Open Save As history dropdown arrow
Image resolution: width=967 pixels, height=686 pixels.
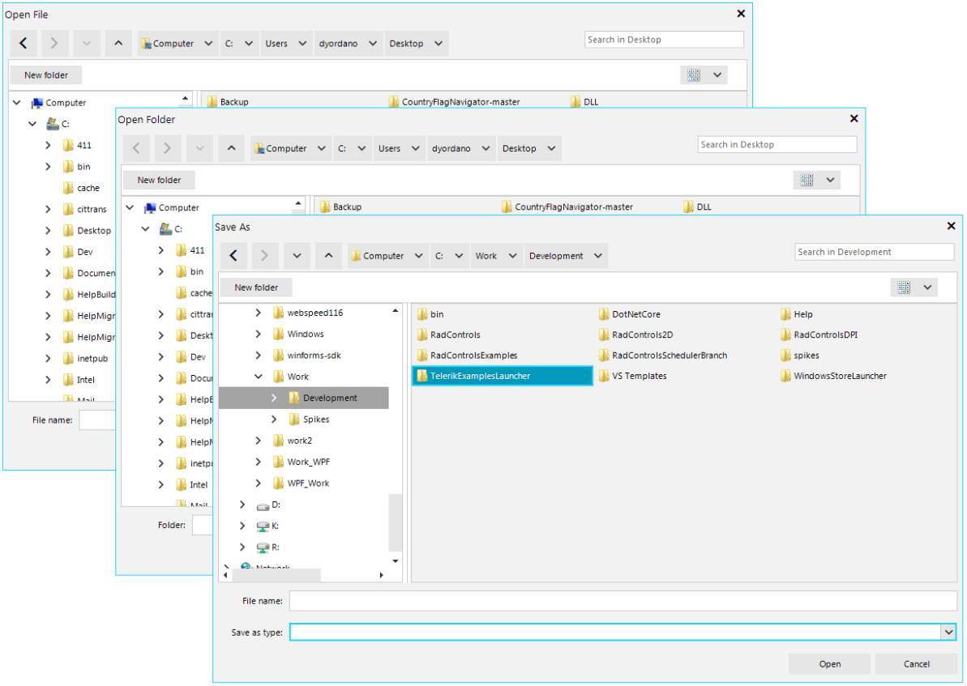[x=297, y=256]
